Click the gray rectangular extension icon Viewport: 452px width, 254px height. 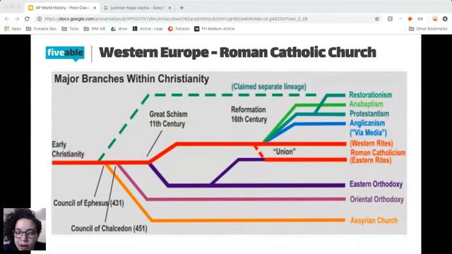click(x=420, y=19)
